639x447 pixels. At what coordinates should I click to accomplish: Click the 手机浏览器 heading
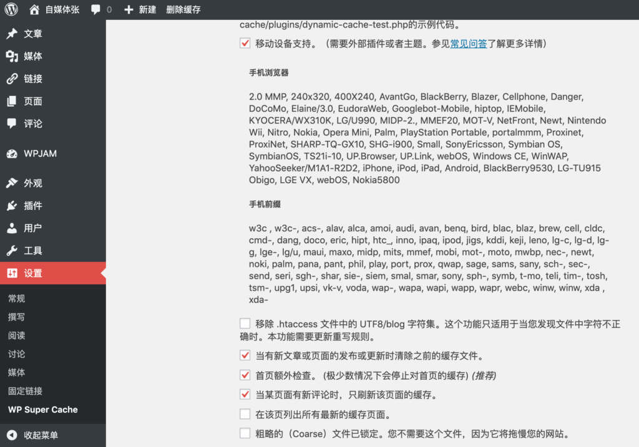point(269,73)
